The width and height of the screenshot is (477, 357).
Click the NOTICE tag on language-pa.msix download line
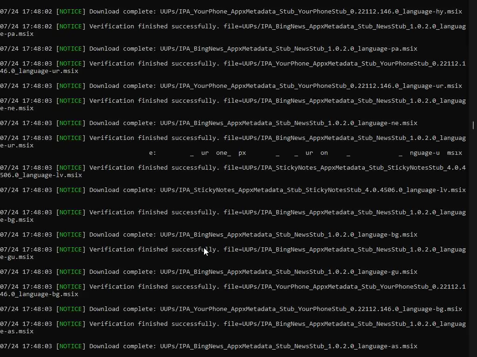(x=71, y=48)
